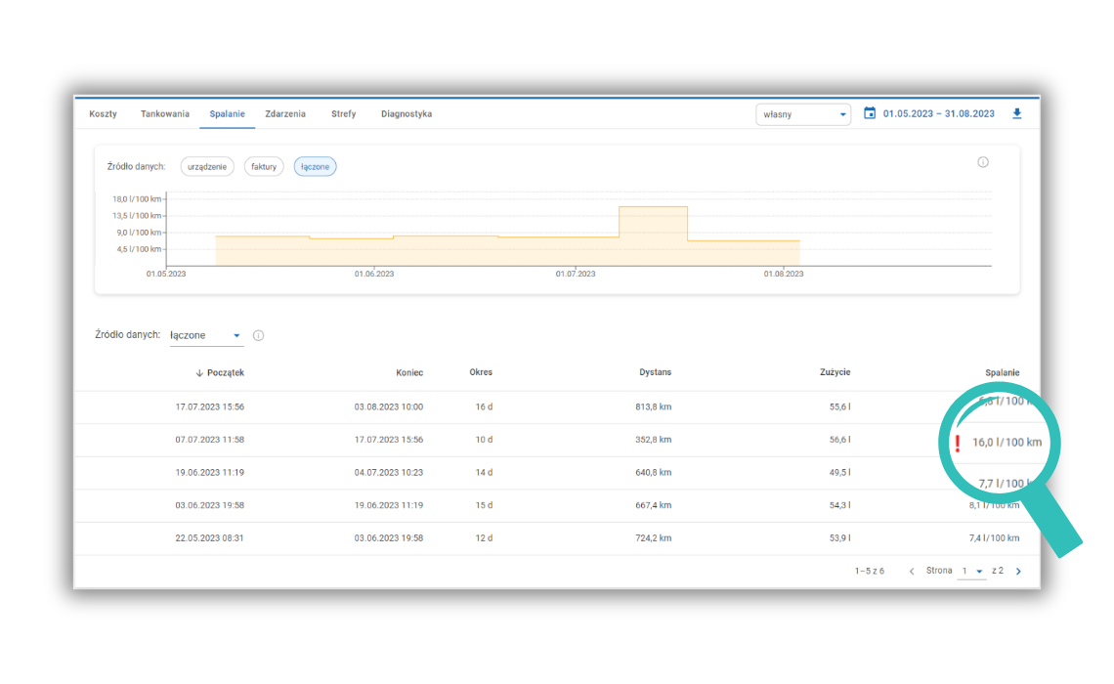Click sort arrow on Początek column
This screenshot has height=684, width=1114.
click(199, 372)
